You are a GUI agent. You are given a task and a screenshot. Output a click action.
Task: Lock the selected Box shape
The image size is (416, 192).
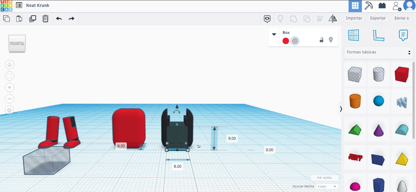tap(321, 40)
